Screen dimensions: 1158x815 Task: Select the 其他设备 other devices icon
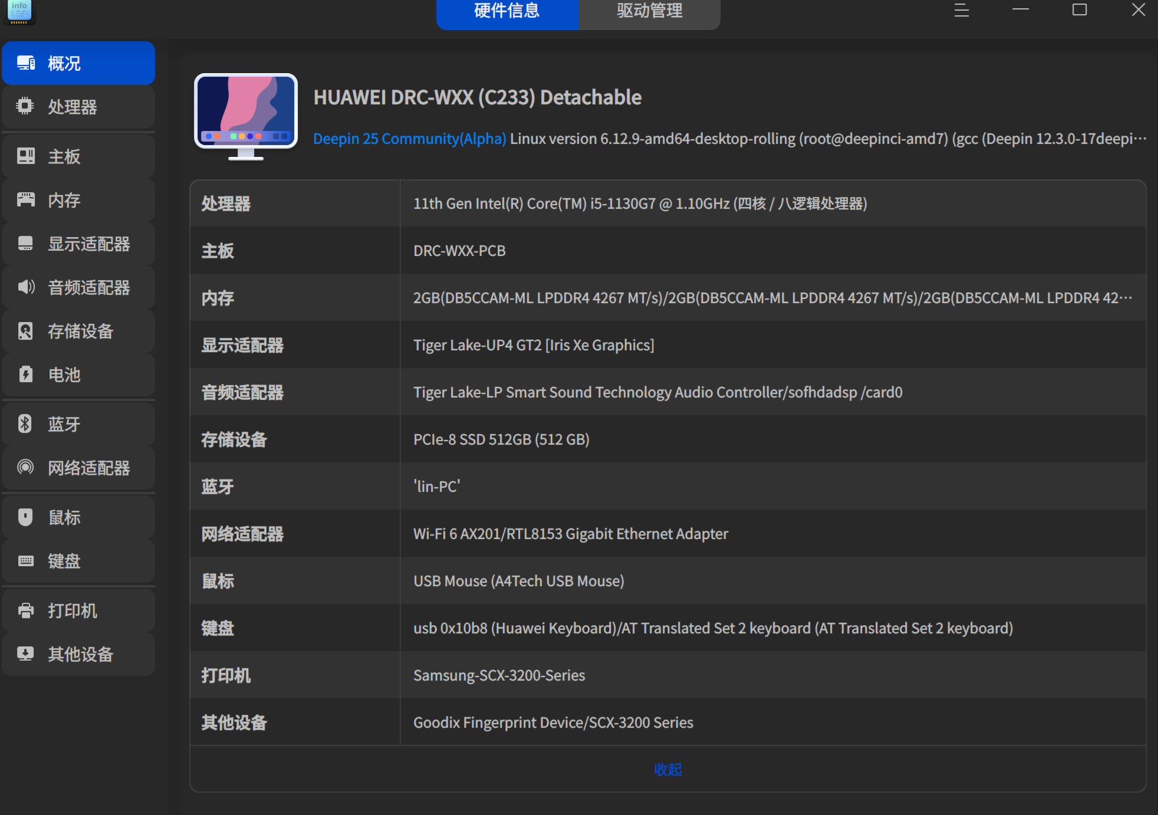click(26, 653)
